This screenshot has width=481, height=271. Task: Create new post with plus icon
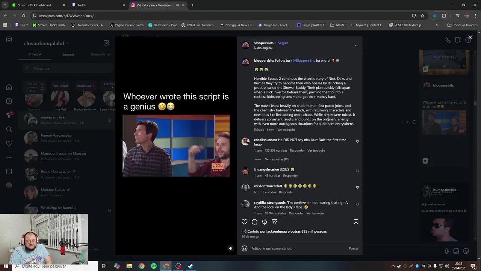[x=9, y=157]
